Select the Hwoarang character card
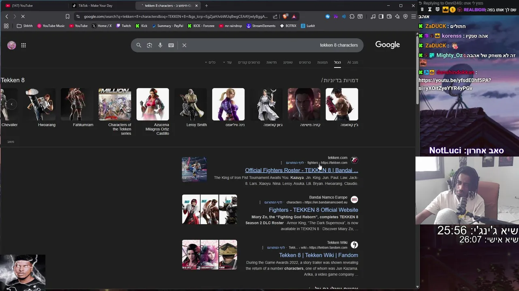The width and height of the screenshot is (519, 291). click(x=39, y=108)
